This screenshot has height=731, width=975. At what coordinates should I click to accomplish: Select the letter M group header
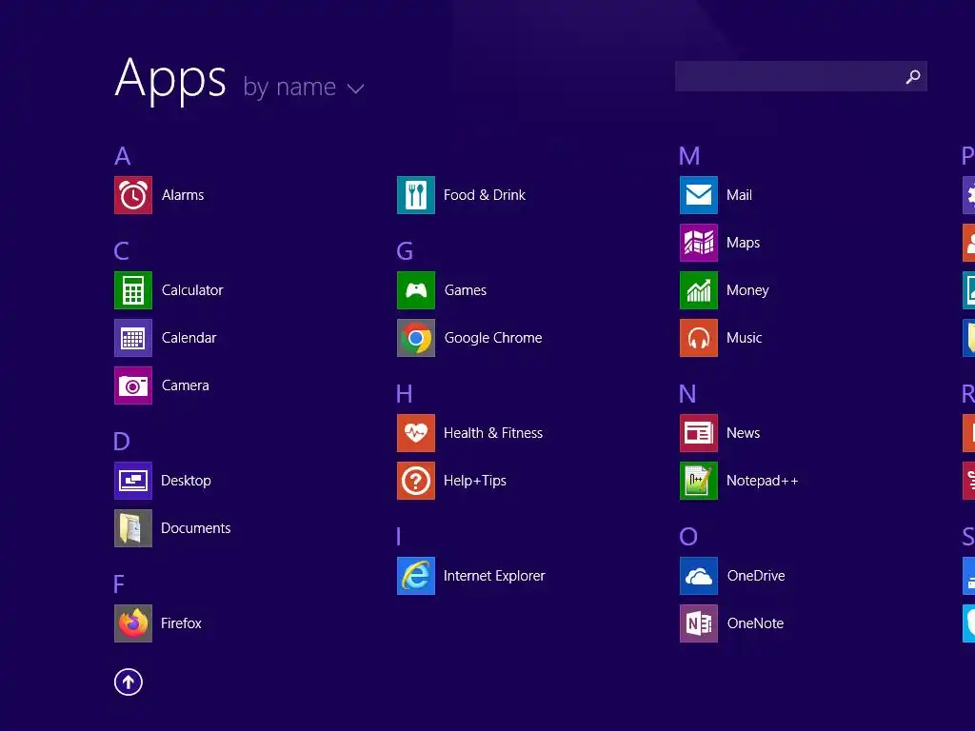(x=689, y=156)
